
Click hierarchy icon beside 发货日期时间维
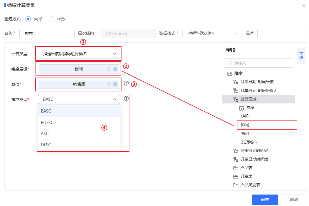pyautogui.click(x=236, y=151)
